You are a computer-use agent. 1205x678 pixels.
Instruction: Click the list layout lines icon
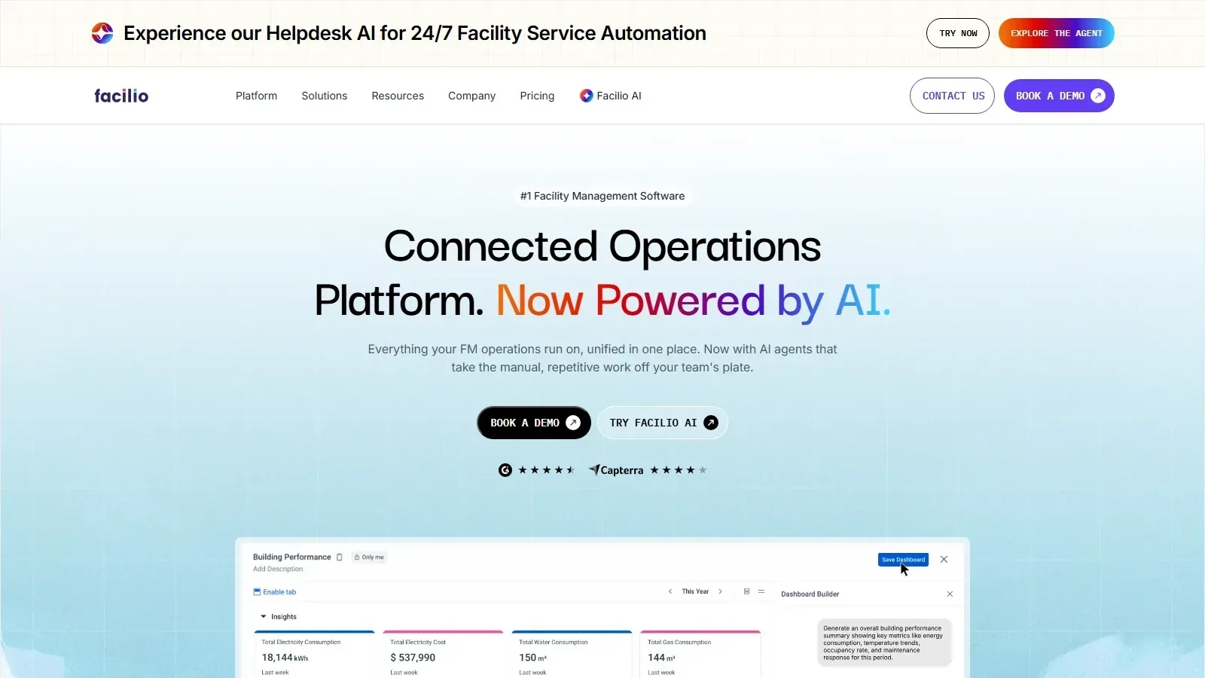tap(761, 591)
